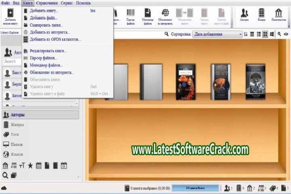Open Publishers building icon in the toolbar
This screenshot has width=291, height=194.
click(x=278, y=15)
